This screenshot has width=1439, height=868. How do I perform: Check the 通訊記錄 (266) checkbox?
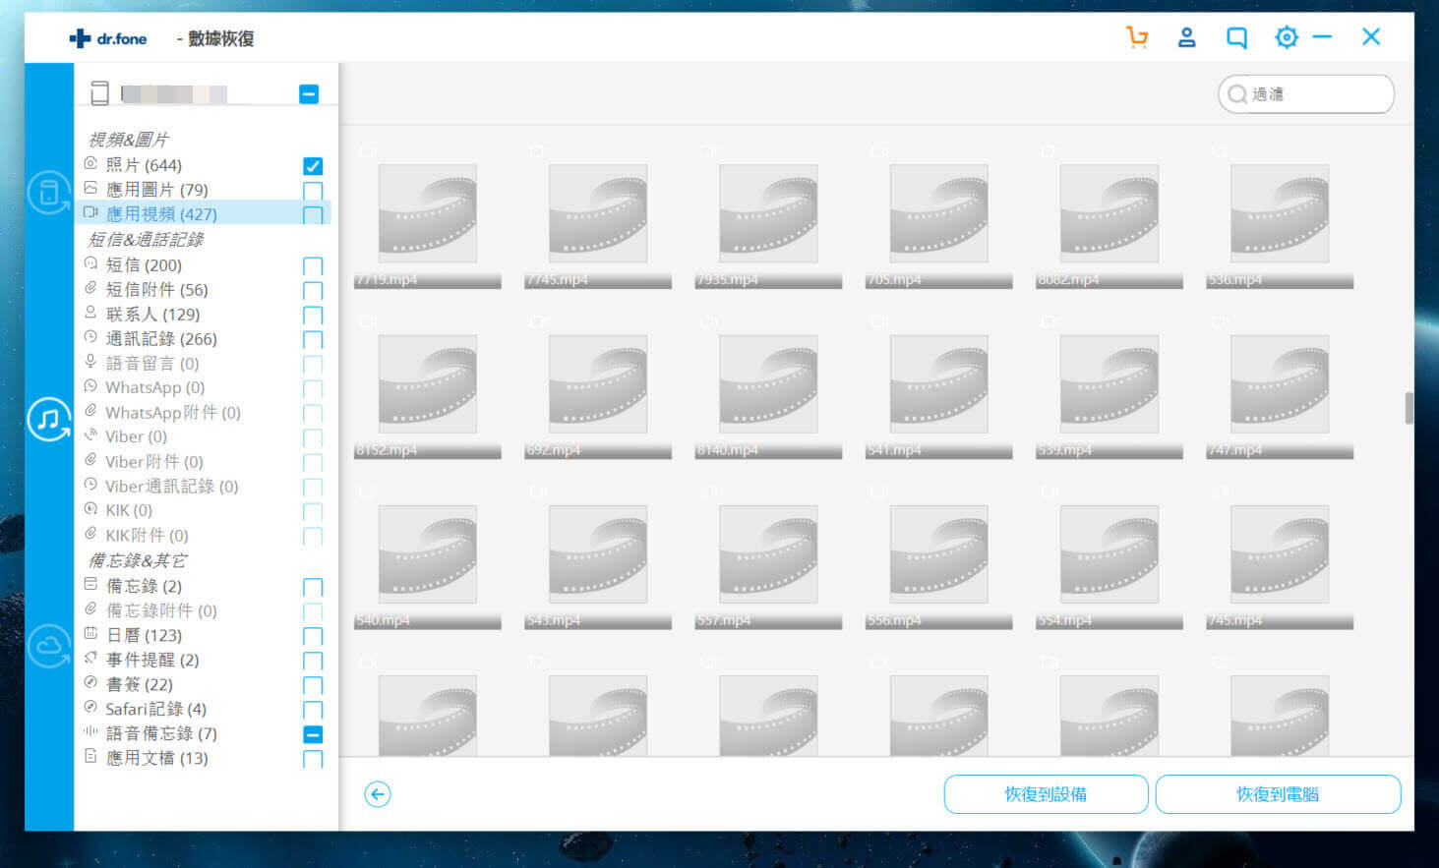(313, 340)
